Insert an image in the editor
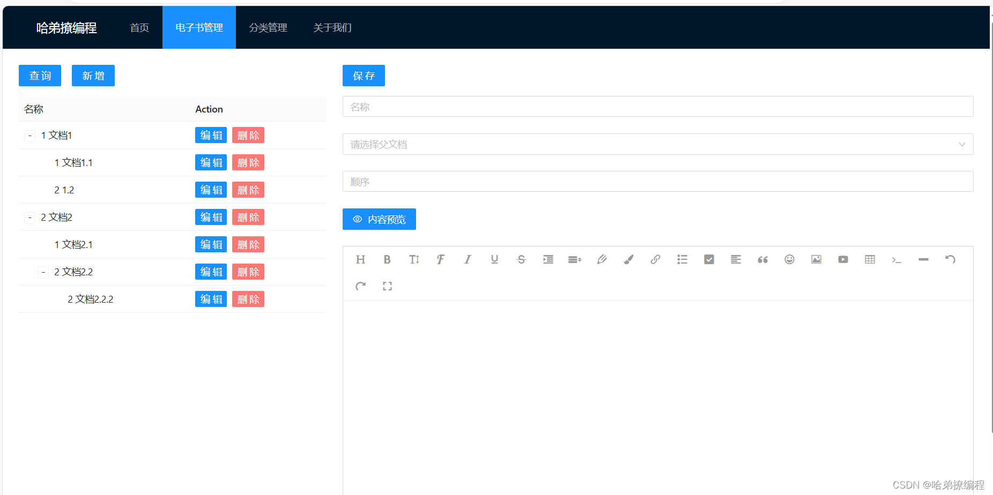The height and width of the screenshot is (495, 993). [816, 260]
